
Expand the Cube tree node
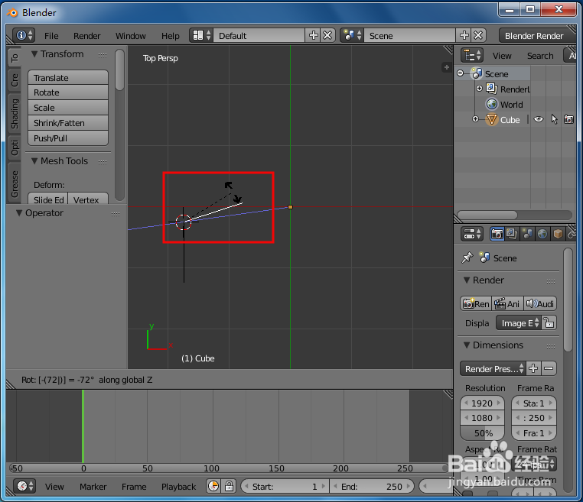(476, 119)
